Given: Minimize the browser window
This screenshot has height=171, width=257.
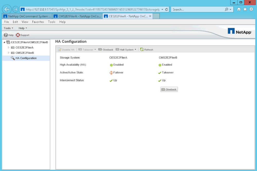Looking at the screenshot, I should 234,3.
